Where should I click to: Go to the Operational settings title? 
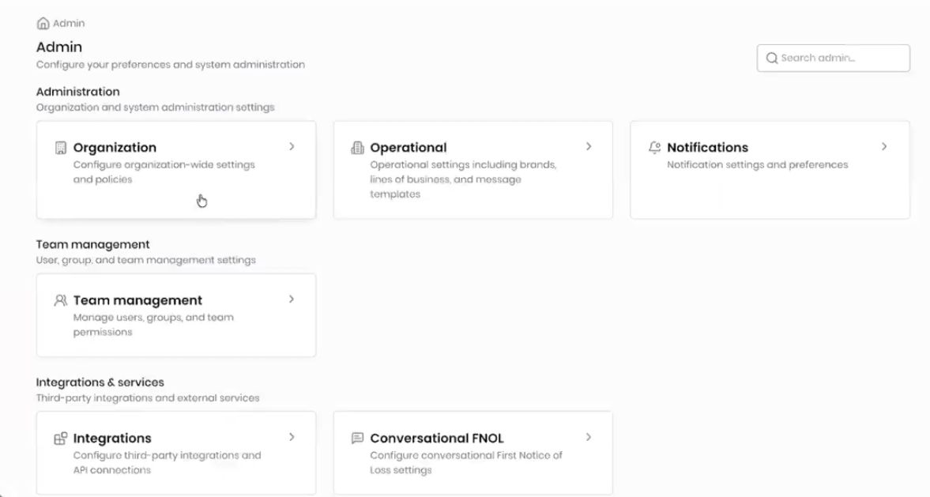point(409,148)
